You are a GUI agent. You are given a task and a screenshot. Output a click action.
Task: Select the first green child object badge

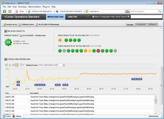point(60,51)
